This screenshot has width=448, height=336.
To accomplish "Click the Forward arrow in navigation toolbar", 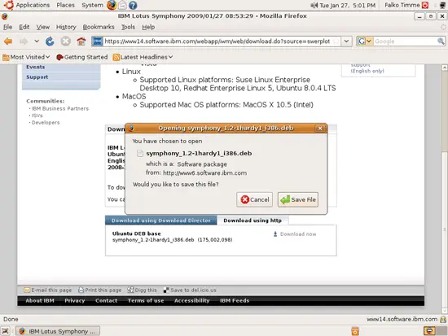I will [24, 41].
